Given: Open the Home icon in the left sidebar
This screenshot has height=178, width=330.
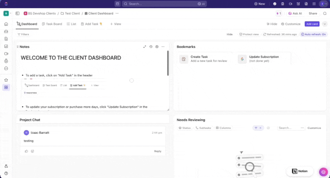Looking at the screenshot, I should (x=6, y=24).
